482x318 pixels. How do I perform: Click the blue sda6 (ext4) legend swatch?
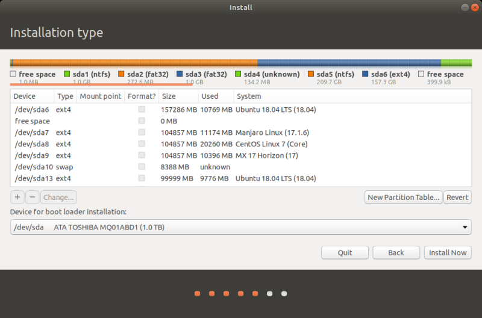click(366, 74)
